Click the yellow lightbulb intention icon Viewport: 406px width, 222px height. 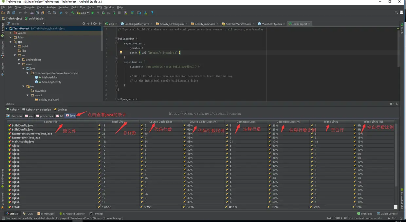pyautogui.click(x=121, y=52)
